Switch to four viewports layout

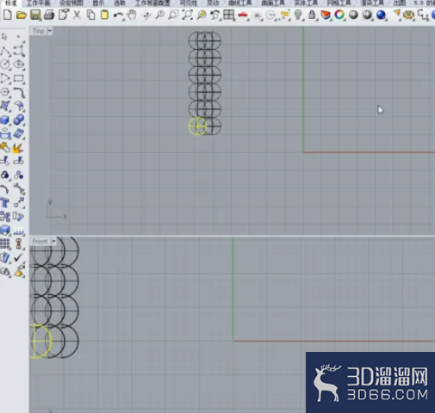pyautogui.click(x=229, y=15)
